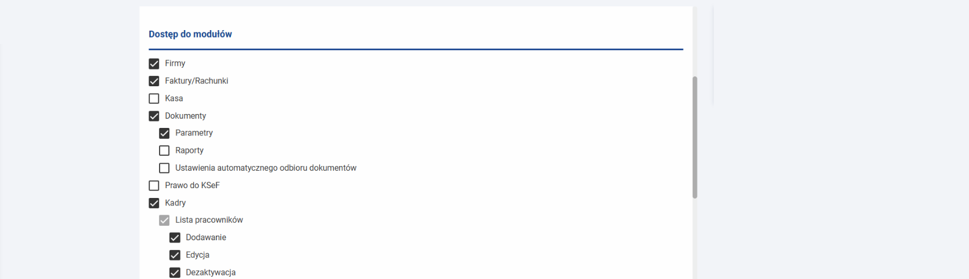Disable the Edycja permission checkbox
The image size is (969, 279).
click(175, 255)
